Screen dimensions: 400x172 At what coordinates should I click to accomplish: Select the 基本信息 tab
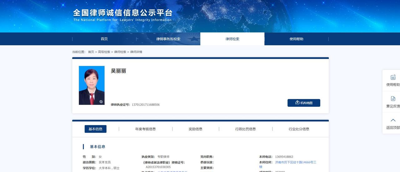[x=96, y=129]
